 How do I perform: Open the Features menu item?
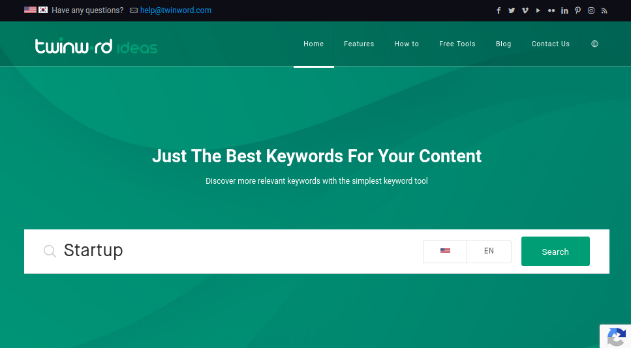(359, 44)
